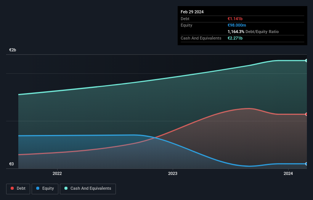Click the 2024 x-axis label

(288, 173)
